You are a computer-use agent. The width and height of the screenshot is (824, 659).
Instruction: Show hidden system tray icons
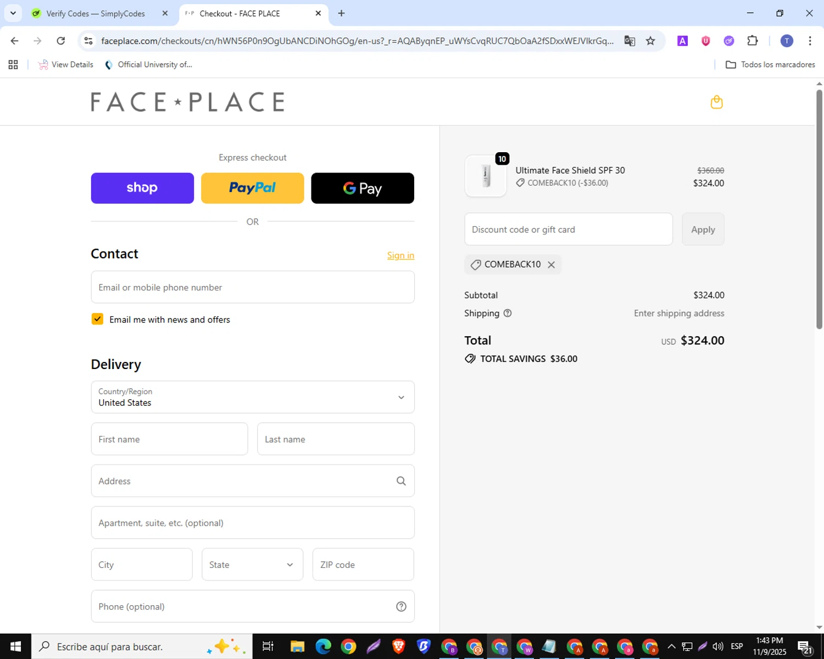671,646
